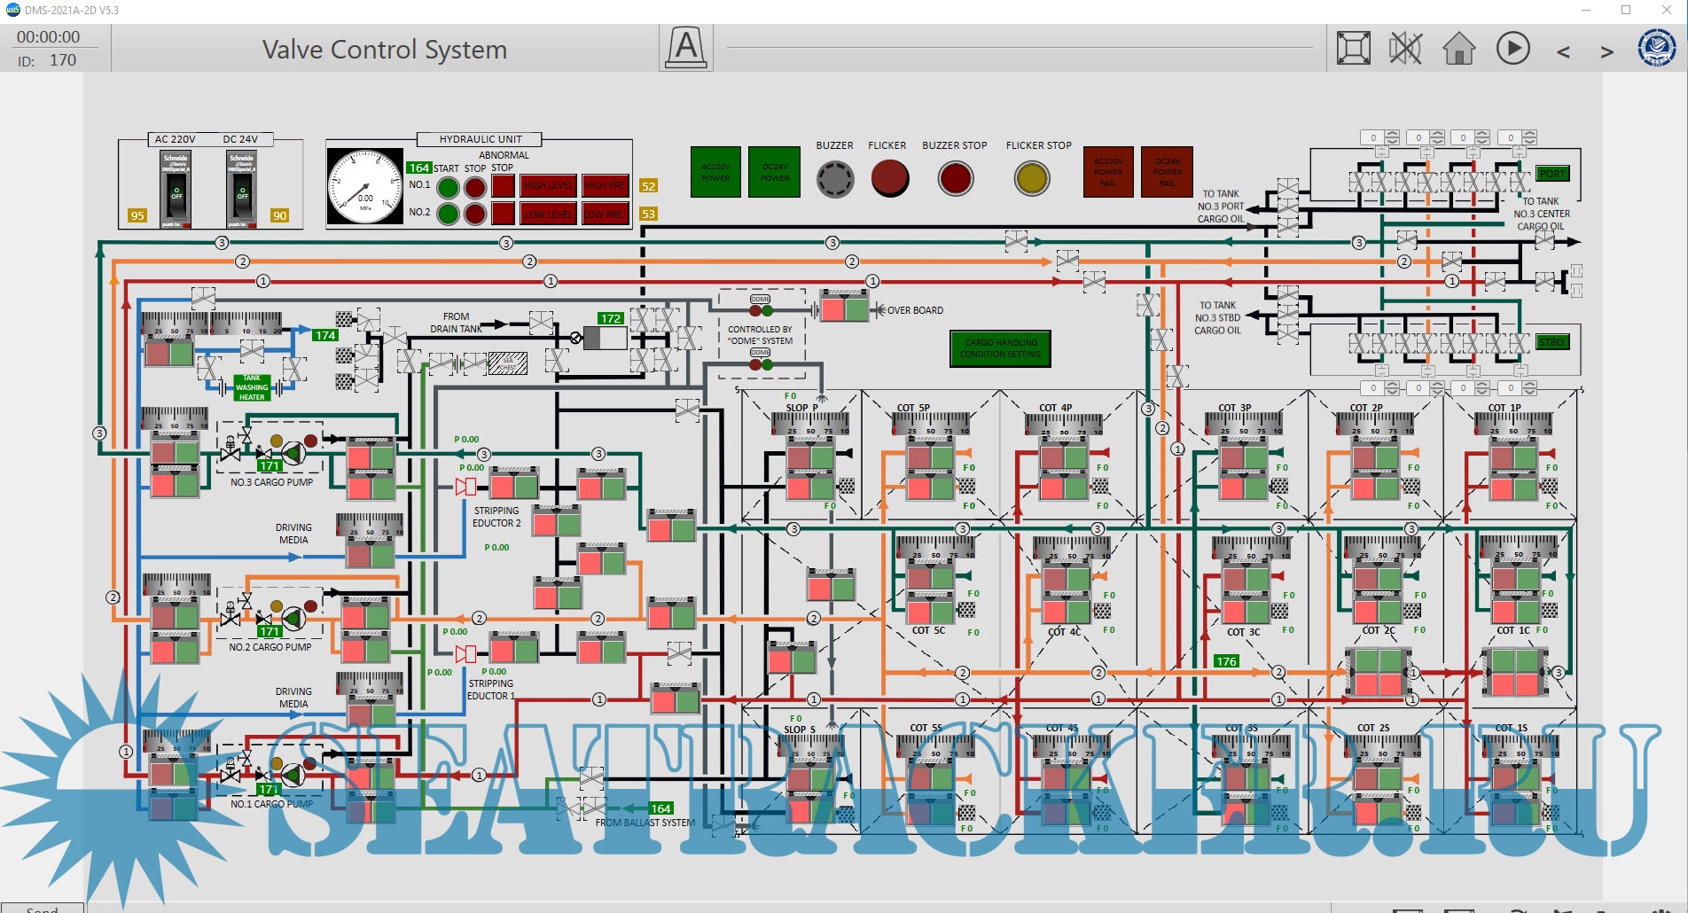Switch on the DC 24V circuit breaker
Screen dimensions: 1688x913
point(241,190)
